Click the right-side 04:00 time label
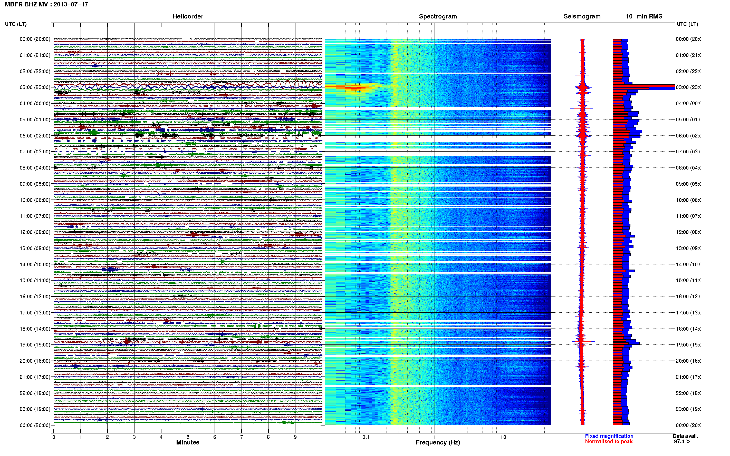730x456 pixels. tap(688, 103)
